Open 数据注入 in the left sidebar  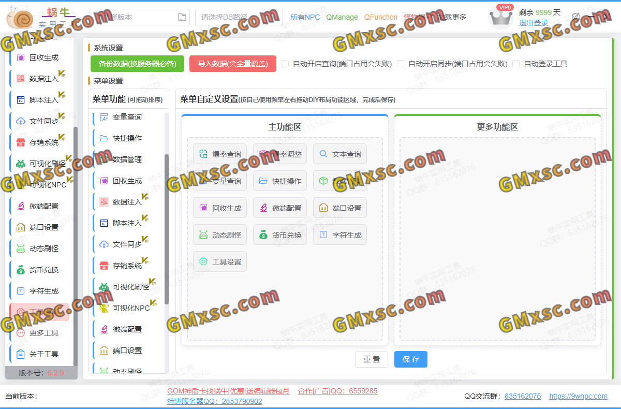click(39, 79)
